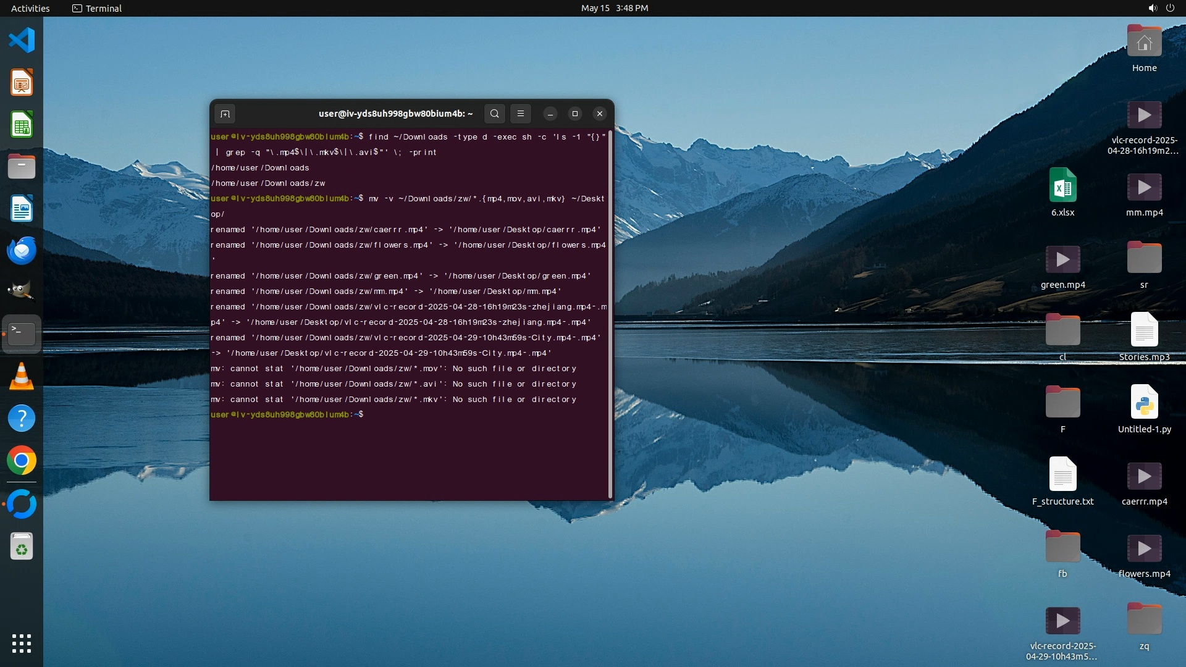Open Google Chrome from dock
Screen dimensions: 1186x667
pos(22,461)
